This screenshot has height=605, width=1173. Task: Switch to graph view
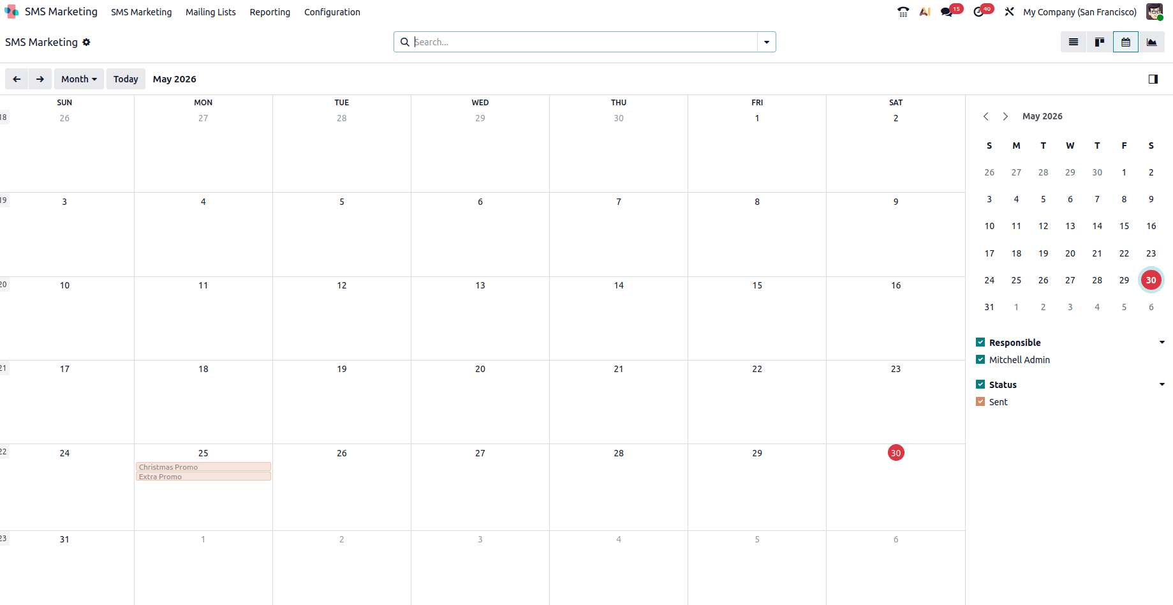click(1152, 42)
